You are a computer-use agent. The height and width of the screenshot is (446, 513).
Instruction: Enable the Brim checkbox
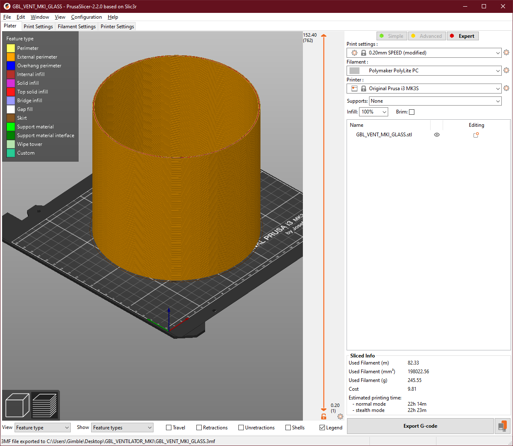[412, 112]
